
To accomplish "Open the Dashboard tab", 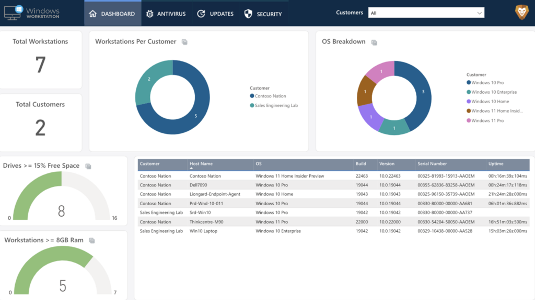I will pos(113,14).
